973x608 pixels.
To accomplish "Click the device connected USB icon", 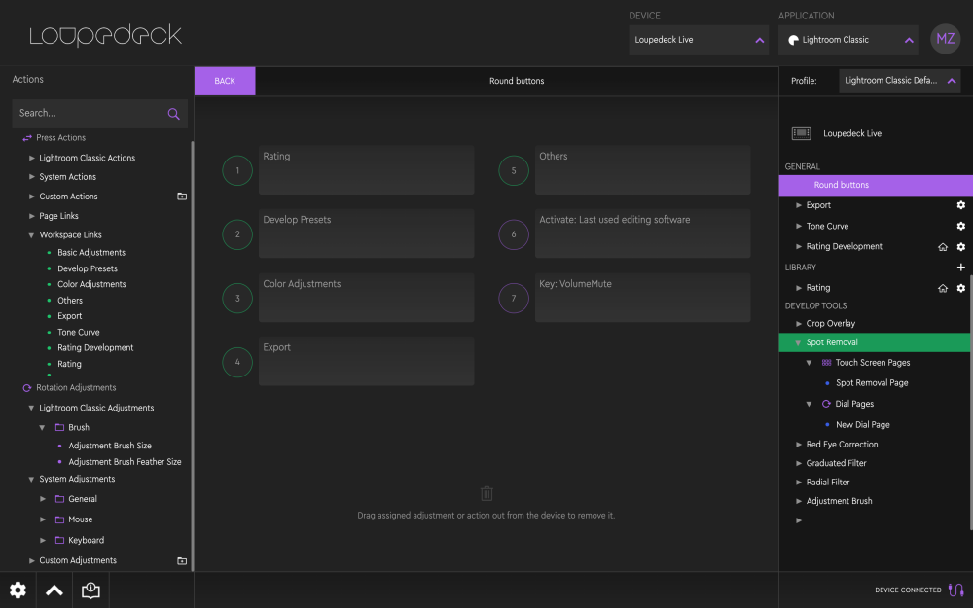I will [x=956, y=590].
